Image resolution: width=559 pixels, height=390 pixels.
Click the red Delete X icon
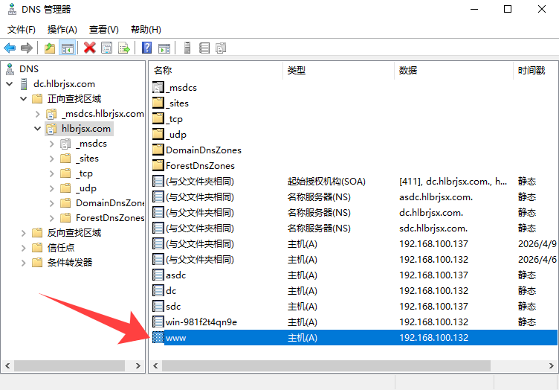(x=90, y=48)
